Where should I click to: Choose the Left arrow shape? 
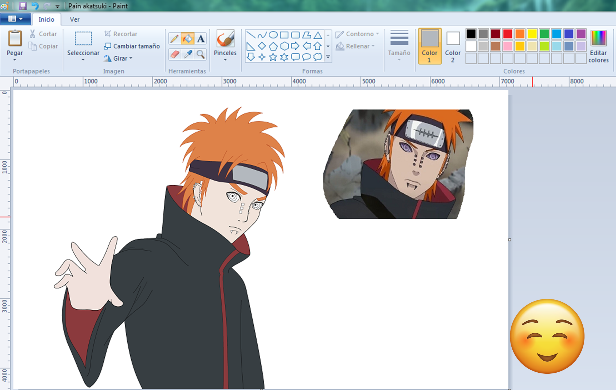(x=307, y=46)
